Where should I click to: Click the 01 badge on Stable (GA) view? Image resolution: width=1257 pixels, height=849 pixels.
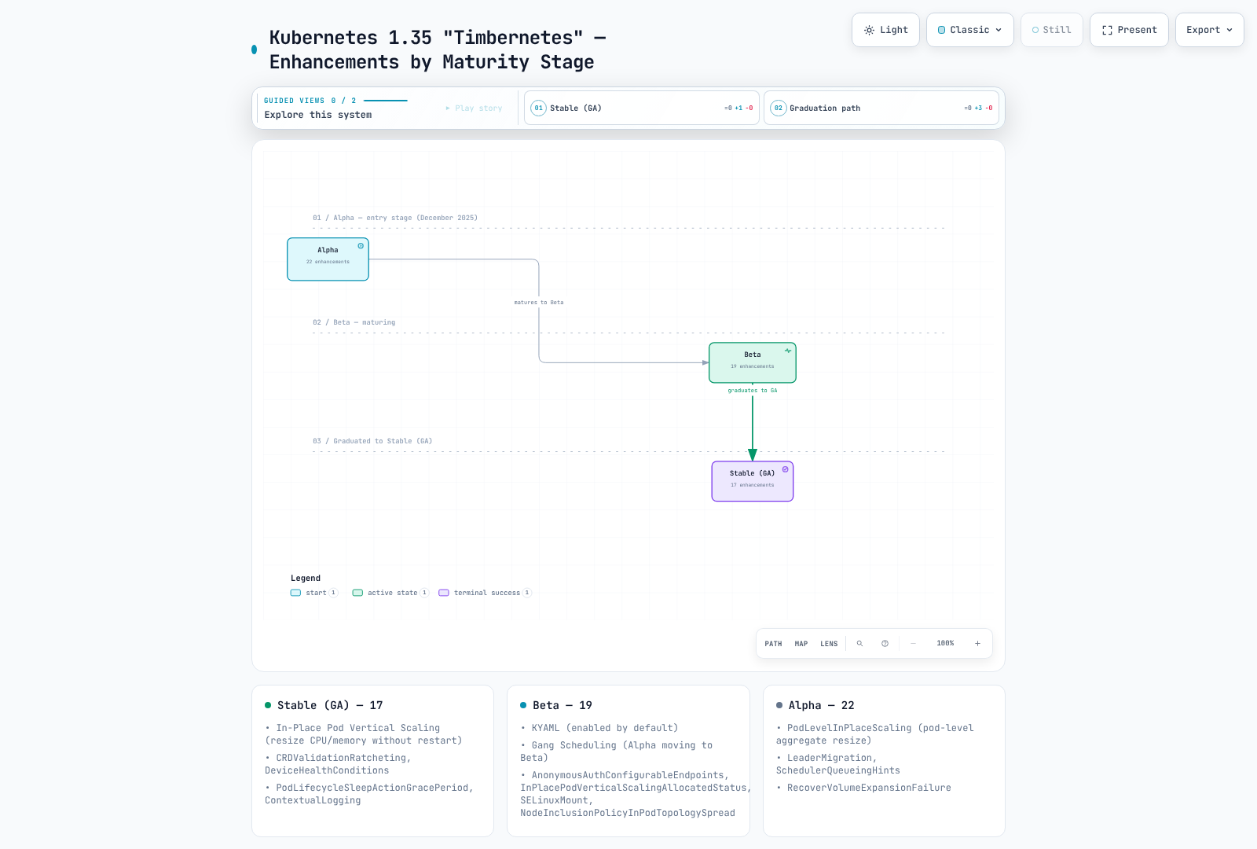(x=538, y=108)
